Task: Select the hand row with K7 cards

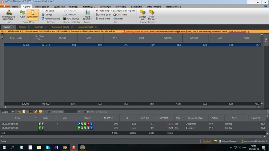Action: 133,128
